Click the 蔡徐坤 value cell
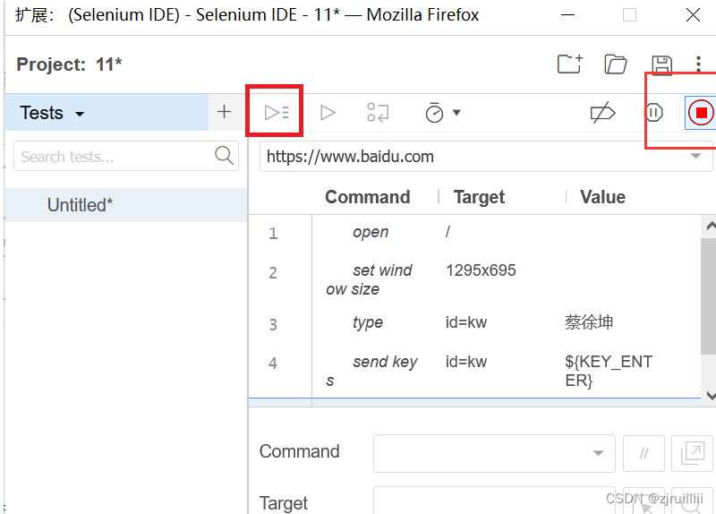 tap(589, 322)
